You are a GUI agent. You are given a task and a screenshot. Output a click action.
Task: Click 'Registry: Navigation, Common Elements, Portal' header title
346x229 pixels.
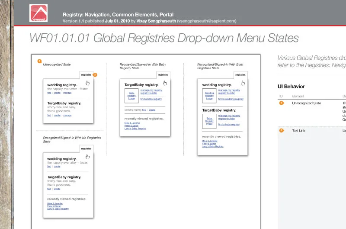tap(118, 15)
